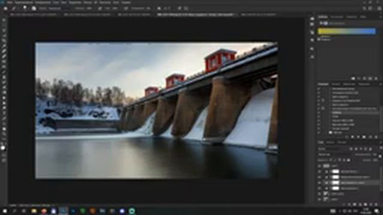
Task: Select the Move tool atop the toolbar
Action: pos(4,20)
